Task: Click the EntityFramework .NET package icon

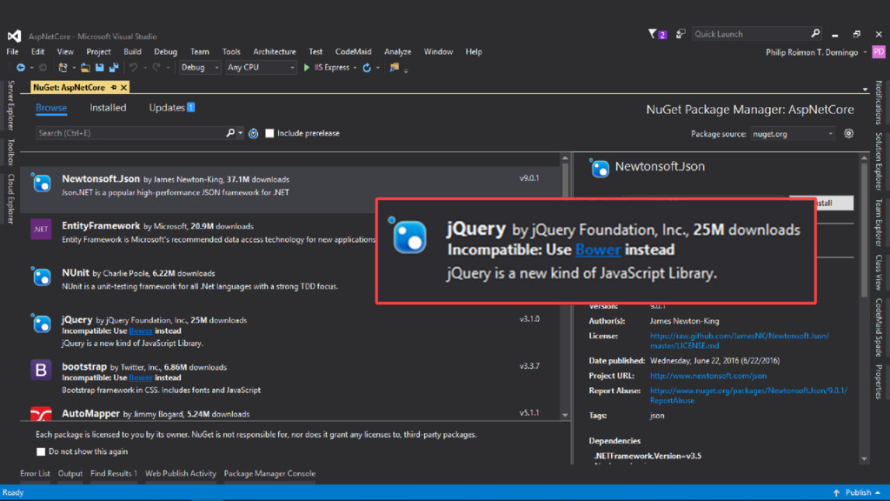Action: [41, 230]
